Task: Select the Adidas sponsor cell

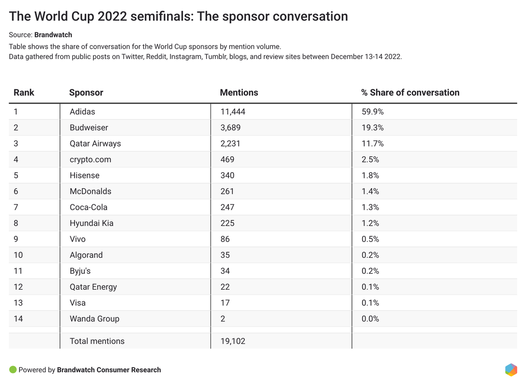Action: tap(83, 112)
